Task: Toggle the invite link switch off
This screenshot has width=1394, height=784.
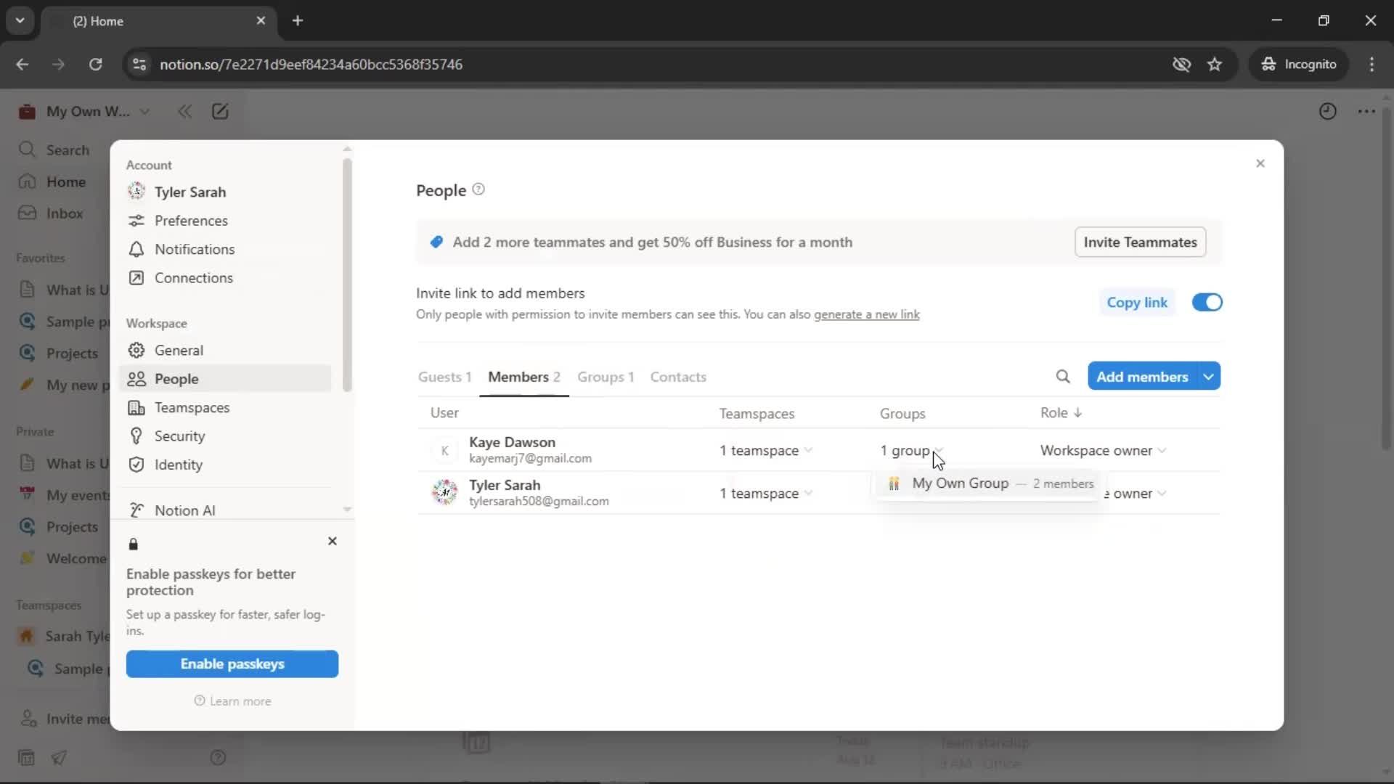Action: 1207,302
